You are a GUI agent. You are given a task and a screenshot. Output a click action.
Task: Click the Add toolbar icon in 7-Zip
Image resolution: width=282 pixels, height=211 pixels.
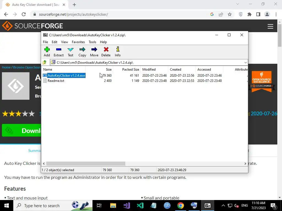coord(47,52)
